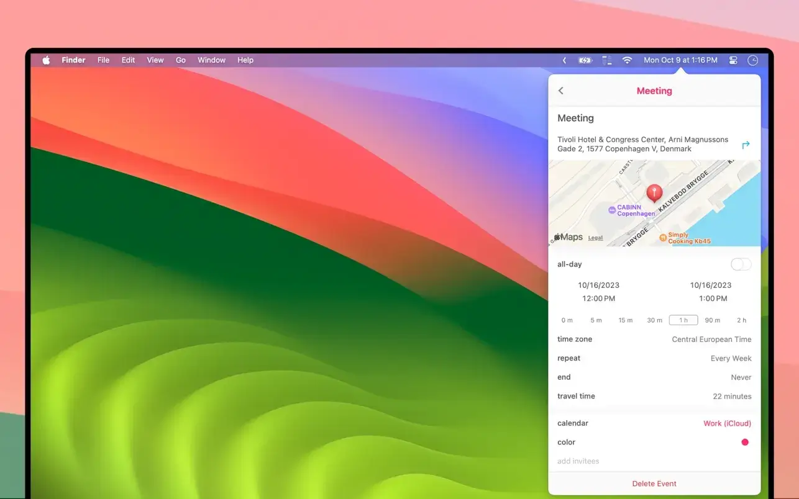The height and width of the screenshot is (499, 799).
Task: Open the Legal link on the map
Action: [595, 238]
